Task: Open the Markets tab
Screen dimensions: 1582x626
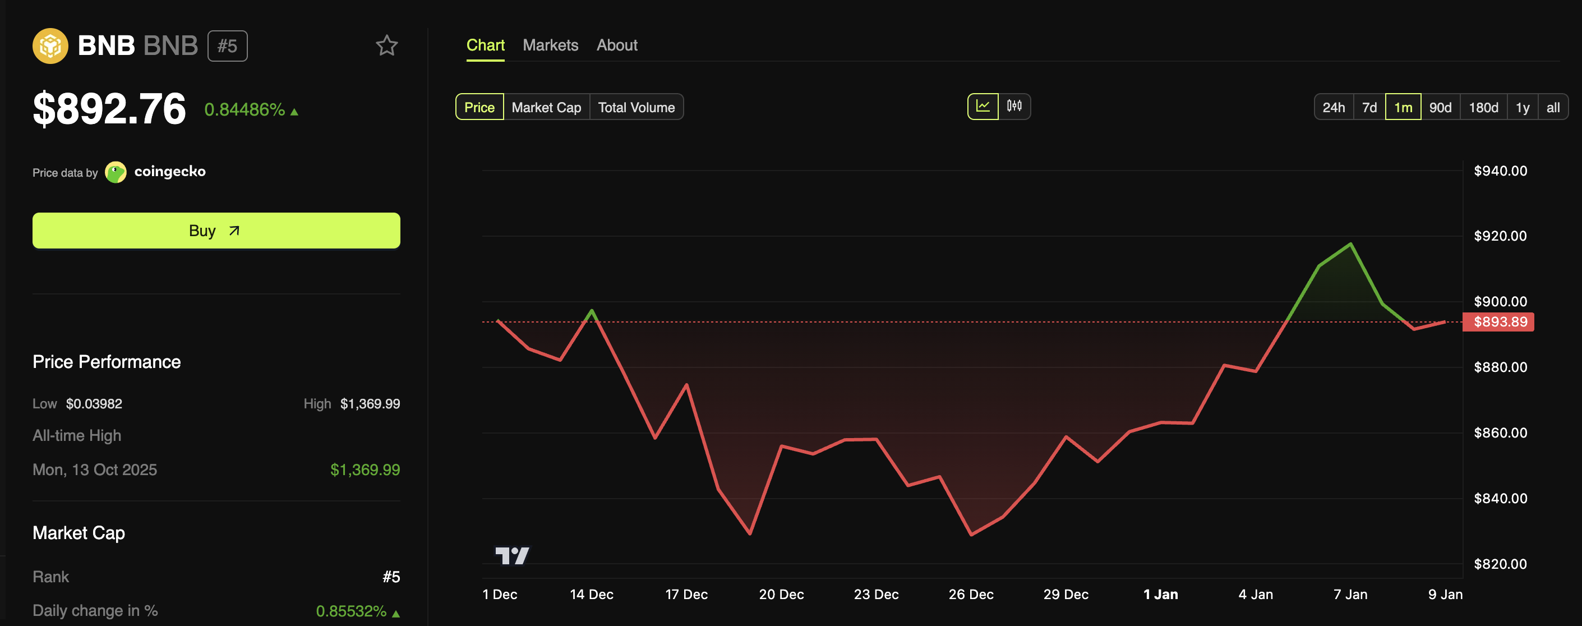Action: (550, 45)
